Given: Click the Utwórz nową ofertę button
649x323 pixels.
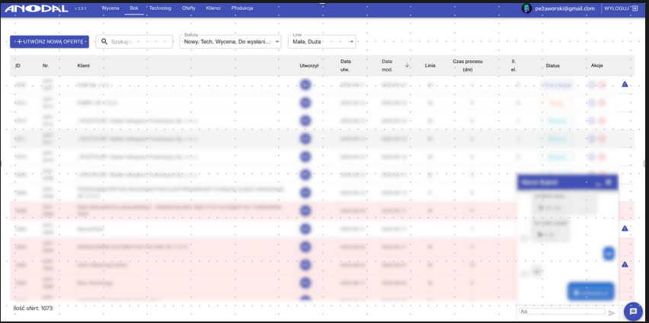Looking at the screenshot, I should 50,41.
